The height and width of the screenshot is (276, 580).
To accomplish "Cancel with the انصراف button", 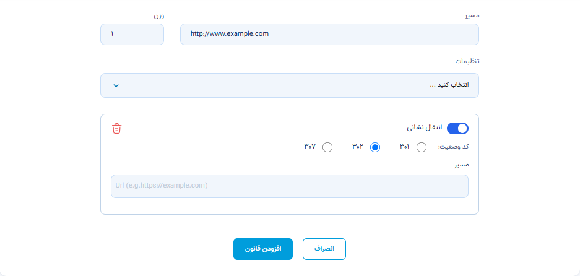I will tap(324, 249).
